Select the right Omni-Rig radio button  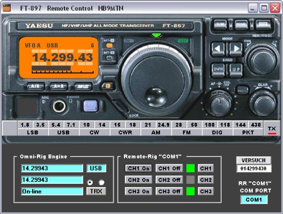[101, 182]
